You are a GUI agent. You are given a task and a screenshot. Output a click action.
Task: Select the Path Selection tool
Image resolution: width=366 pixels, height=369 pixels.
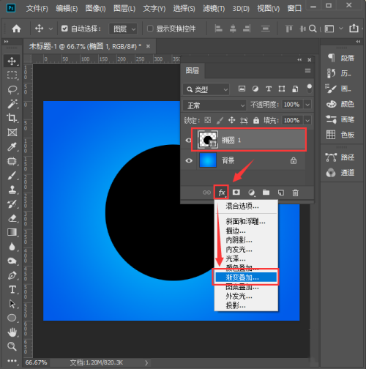pos(12,304)
